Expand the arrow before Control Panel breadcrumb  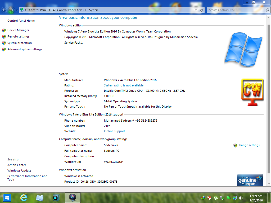26,10
